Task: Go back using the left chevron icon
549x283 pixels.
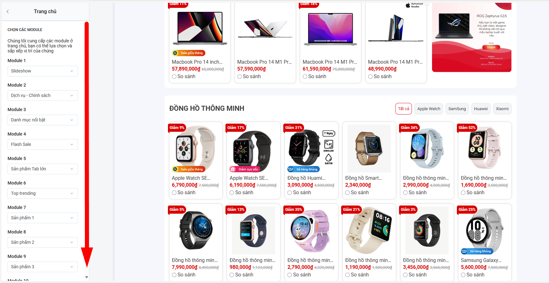Action: point(8,12)
